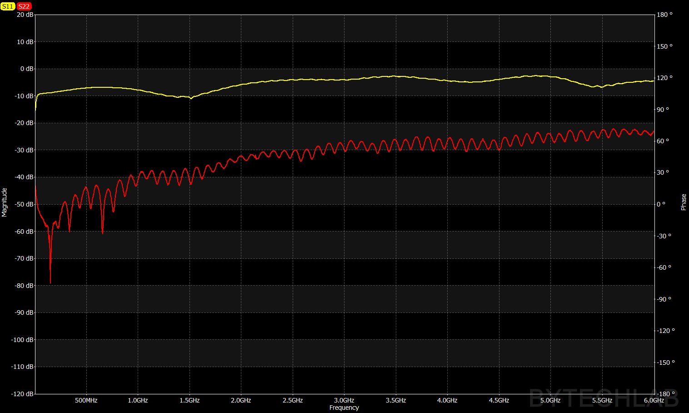Click the -30 dB magnitude tick label
The image size is (689, 413).
(x=23, y=150)
